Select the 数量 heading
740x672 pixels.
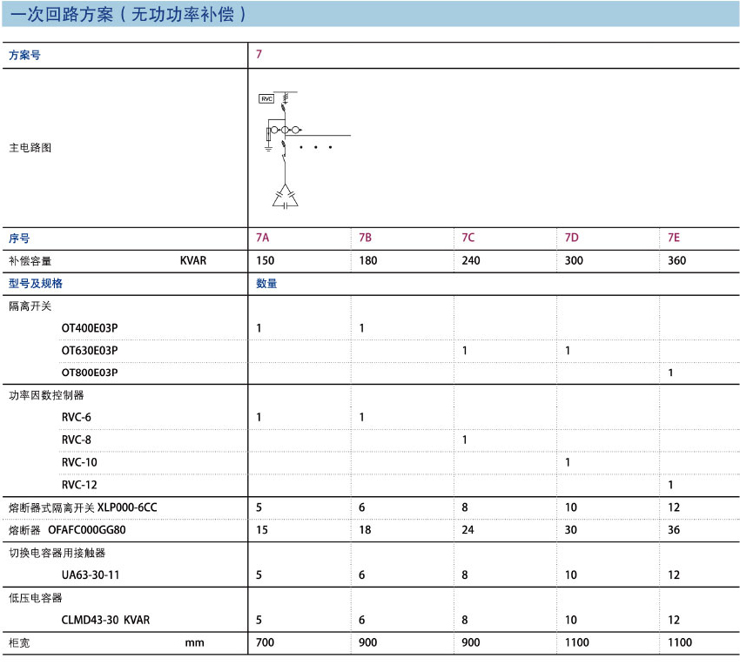coord(266,284)
